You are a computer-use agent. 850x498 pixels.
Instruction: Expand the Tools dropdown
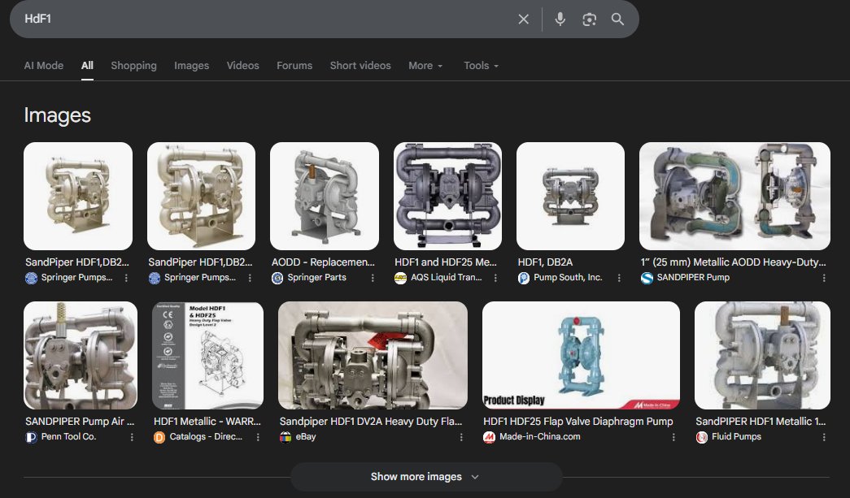(481, 66)
